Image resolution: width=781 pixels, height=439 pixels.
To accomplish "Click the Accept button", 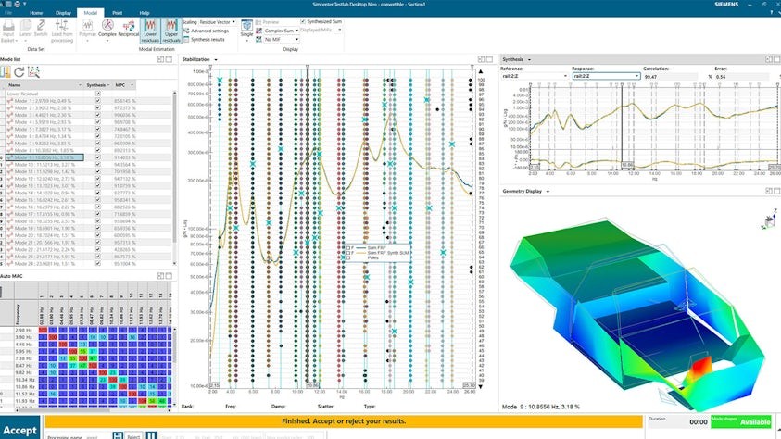I will click(x=19, y=430).
